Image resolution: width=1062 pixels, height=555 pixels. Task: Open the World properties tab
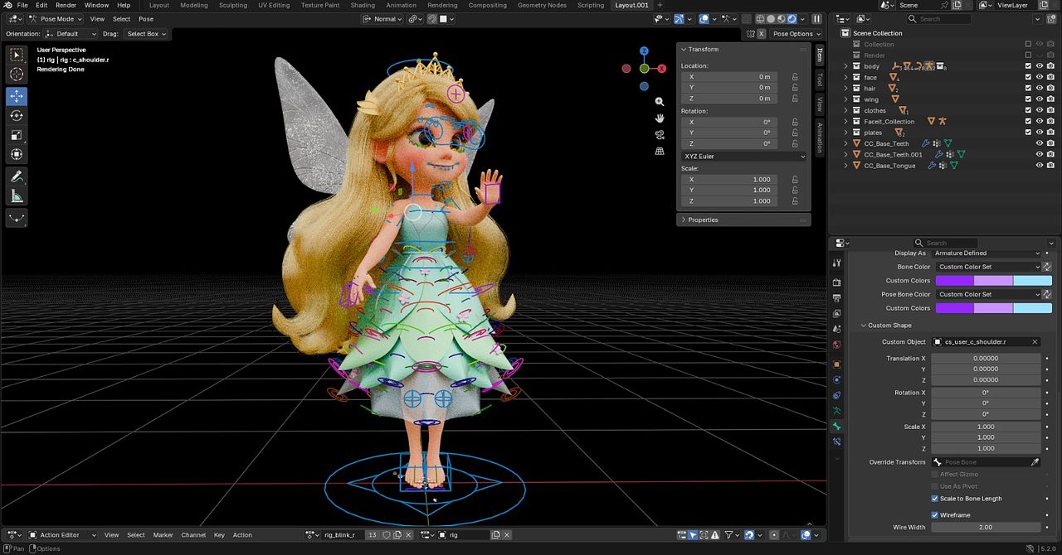pyautogui.click(x=836, y=345)
